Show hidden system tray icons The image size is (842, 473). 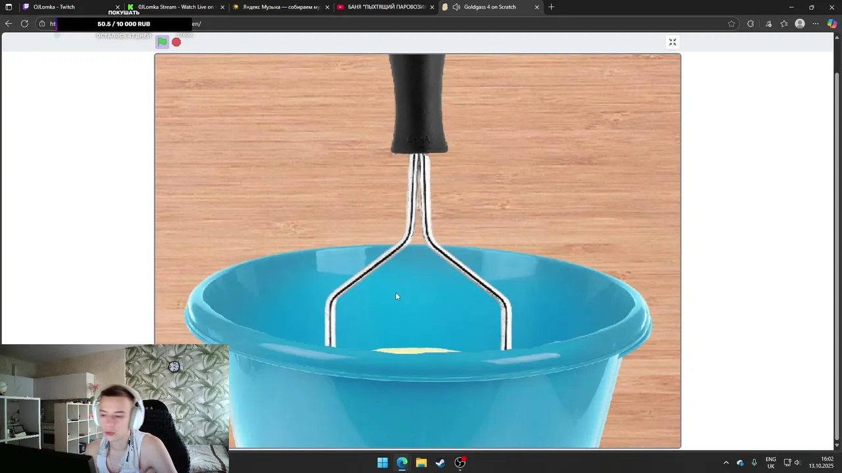[726, 462]
